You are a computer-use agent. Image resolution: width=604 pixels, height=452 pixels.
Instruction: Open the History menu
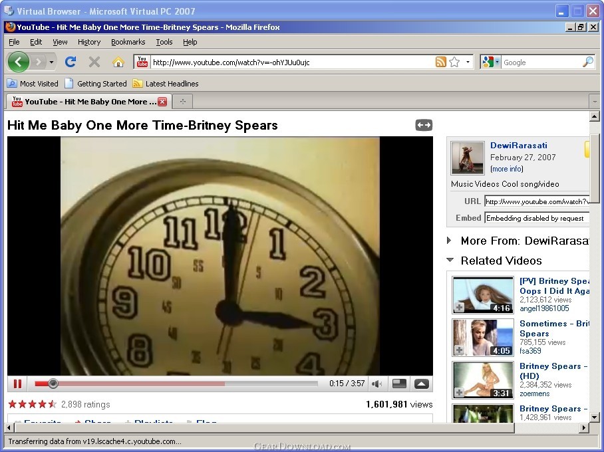[x=89, y=42]
